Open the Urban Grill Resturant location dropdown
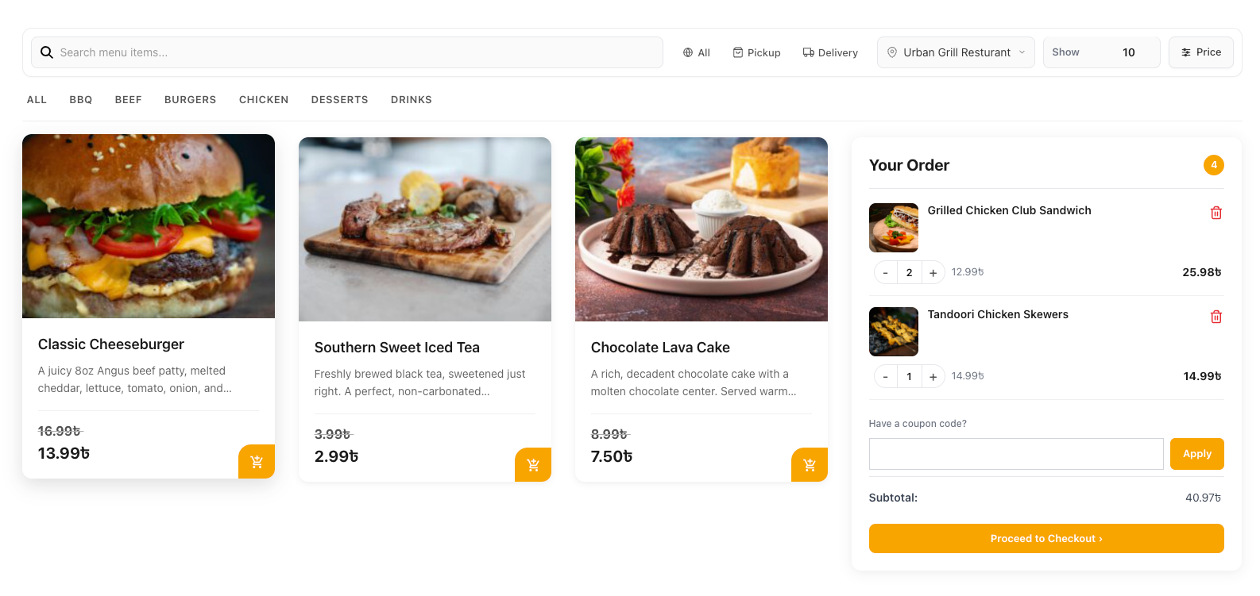Screen dimensions: 1260x596 [x=956, y=52]
